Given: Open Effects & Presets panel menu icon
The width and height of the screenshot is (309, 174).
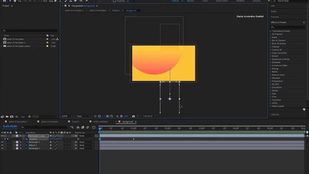Looking at the screenshot, I should pos(304,22).
